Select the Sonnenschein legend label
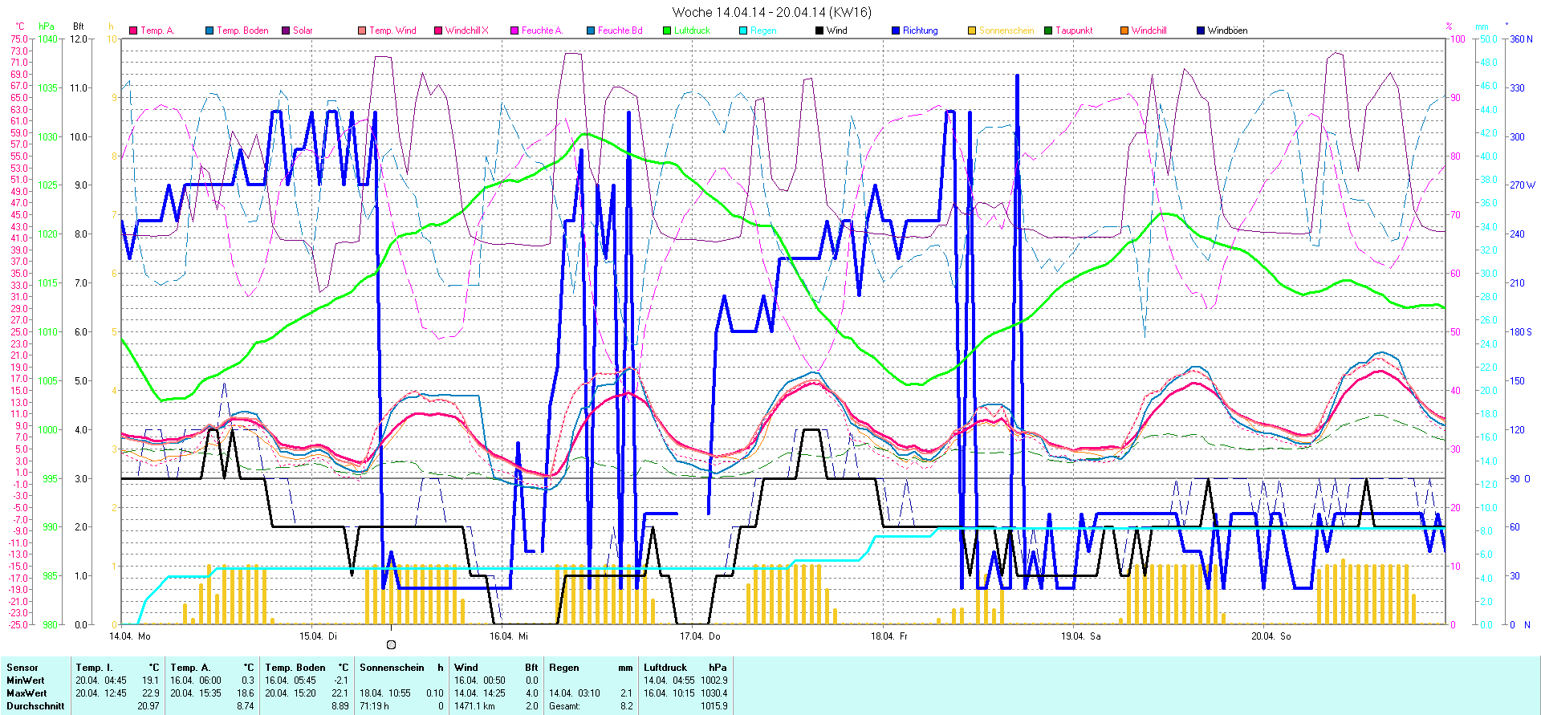Screen dimensions: 1541x715 point(1006,30)
